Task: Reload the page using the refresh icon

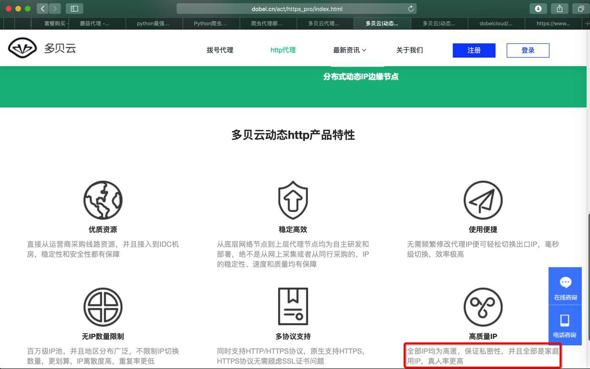Action: coord(411,9)
